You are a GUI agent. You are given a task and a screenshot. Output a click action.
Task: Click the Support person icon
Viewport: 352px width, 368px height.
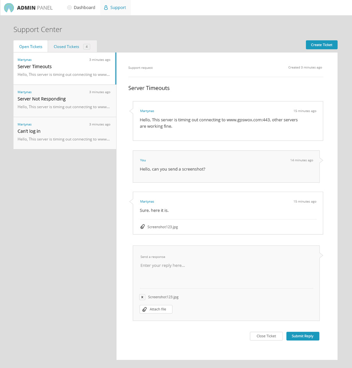106,7
